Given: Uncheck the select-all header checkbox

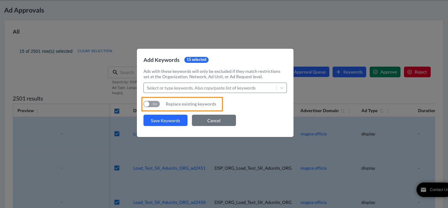Looking at the screenshot, I should point(117,111).
